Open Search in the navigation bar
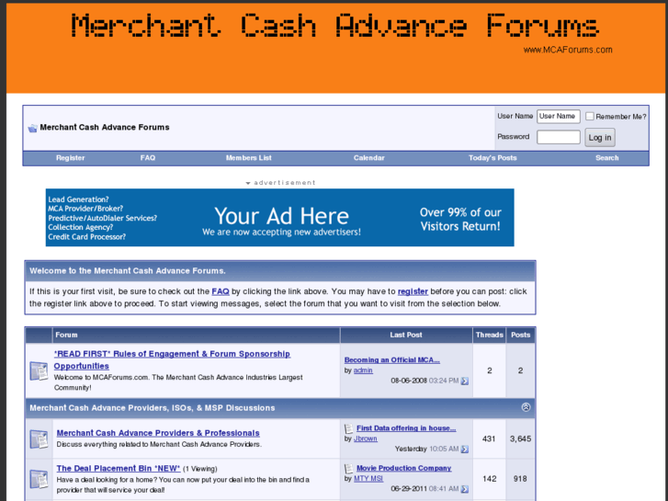668x501 pixels. (607, 158)
